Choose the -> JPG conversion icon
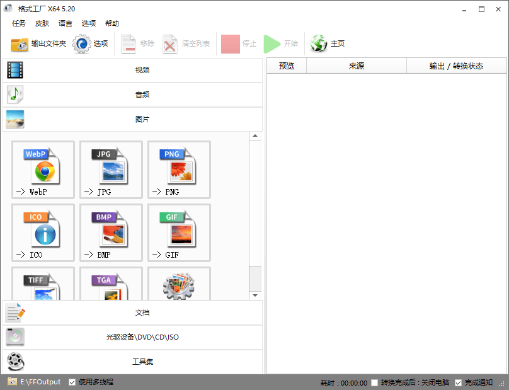The image size is (509, 390). (111, 170)
